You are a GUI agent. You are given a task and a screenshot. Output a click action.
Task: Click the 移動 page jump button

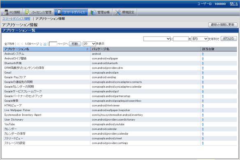pyautogui.click(x=75, y=44)
